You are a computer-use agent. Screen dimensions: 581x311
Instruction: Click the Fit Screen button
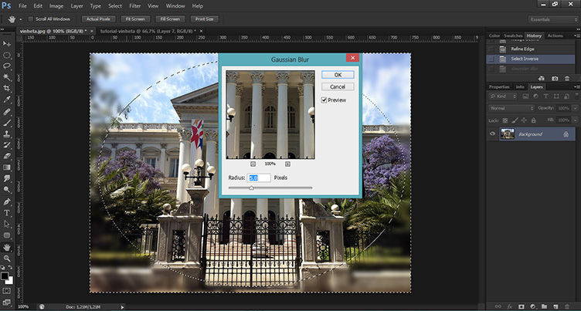[x=135, y=18]
